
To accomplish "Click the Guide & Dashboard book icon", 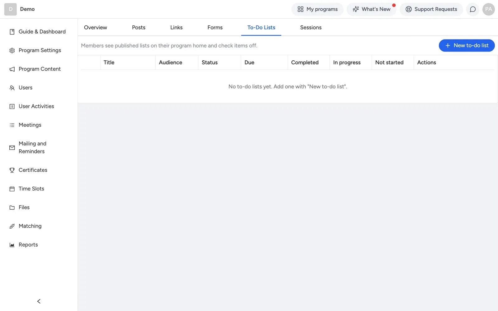I will (12, 32).
